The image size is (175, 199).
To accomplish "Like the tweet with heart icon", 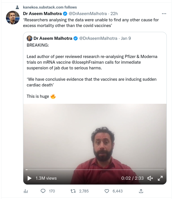I will click(107, 191).
